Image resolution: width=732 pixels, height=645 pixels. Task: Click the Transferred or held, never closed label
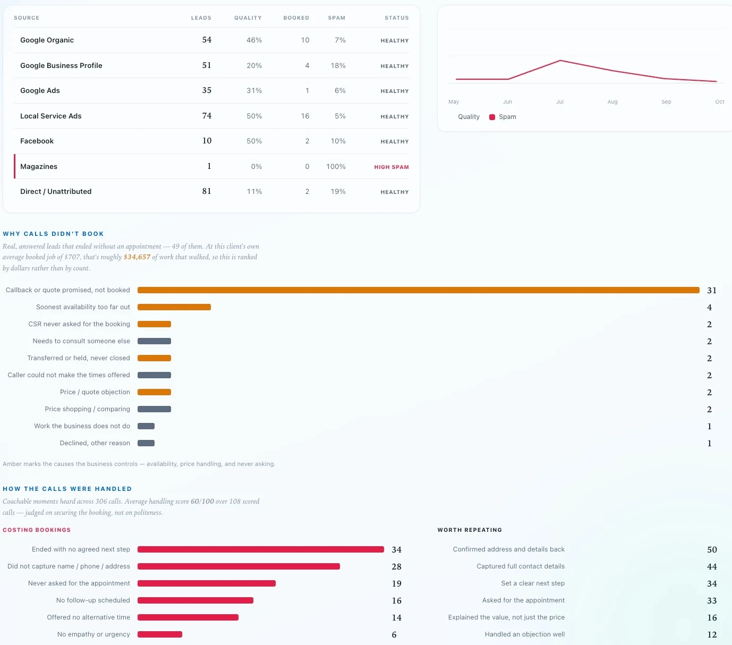pos(79,358)
